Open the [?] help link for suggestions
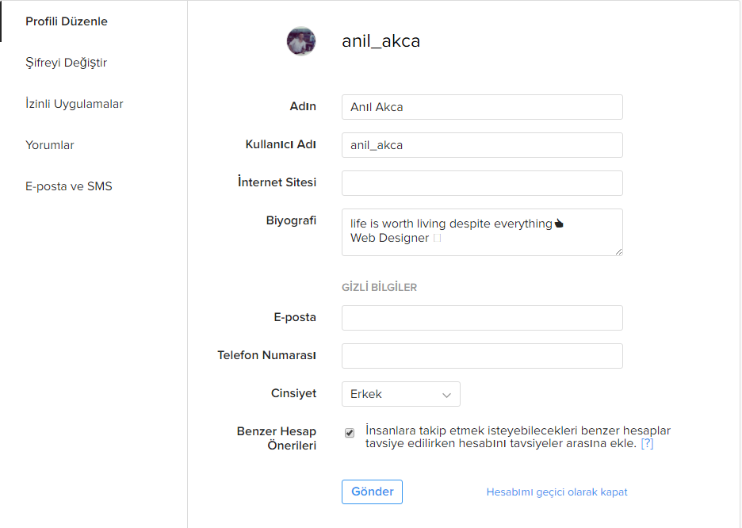Viewport: 742px width, 528px height. pos(647,443)
